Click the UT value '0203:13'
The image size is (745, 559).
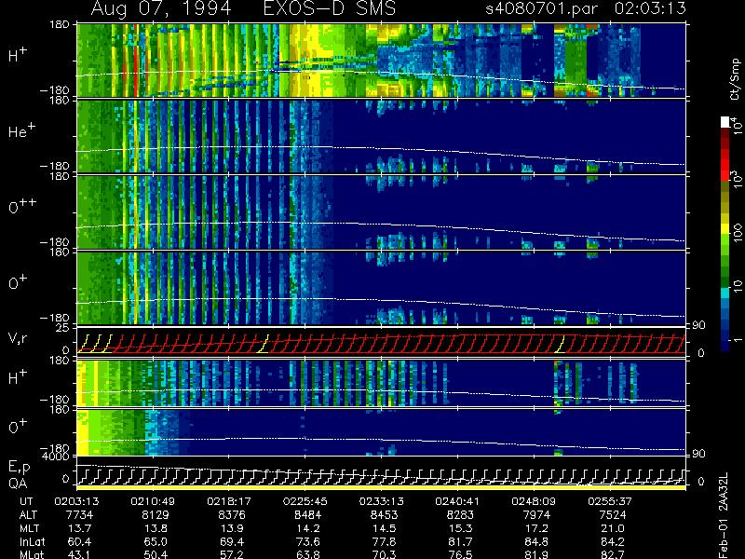point(76,501)
